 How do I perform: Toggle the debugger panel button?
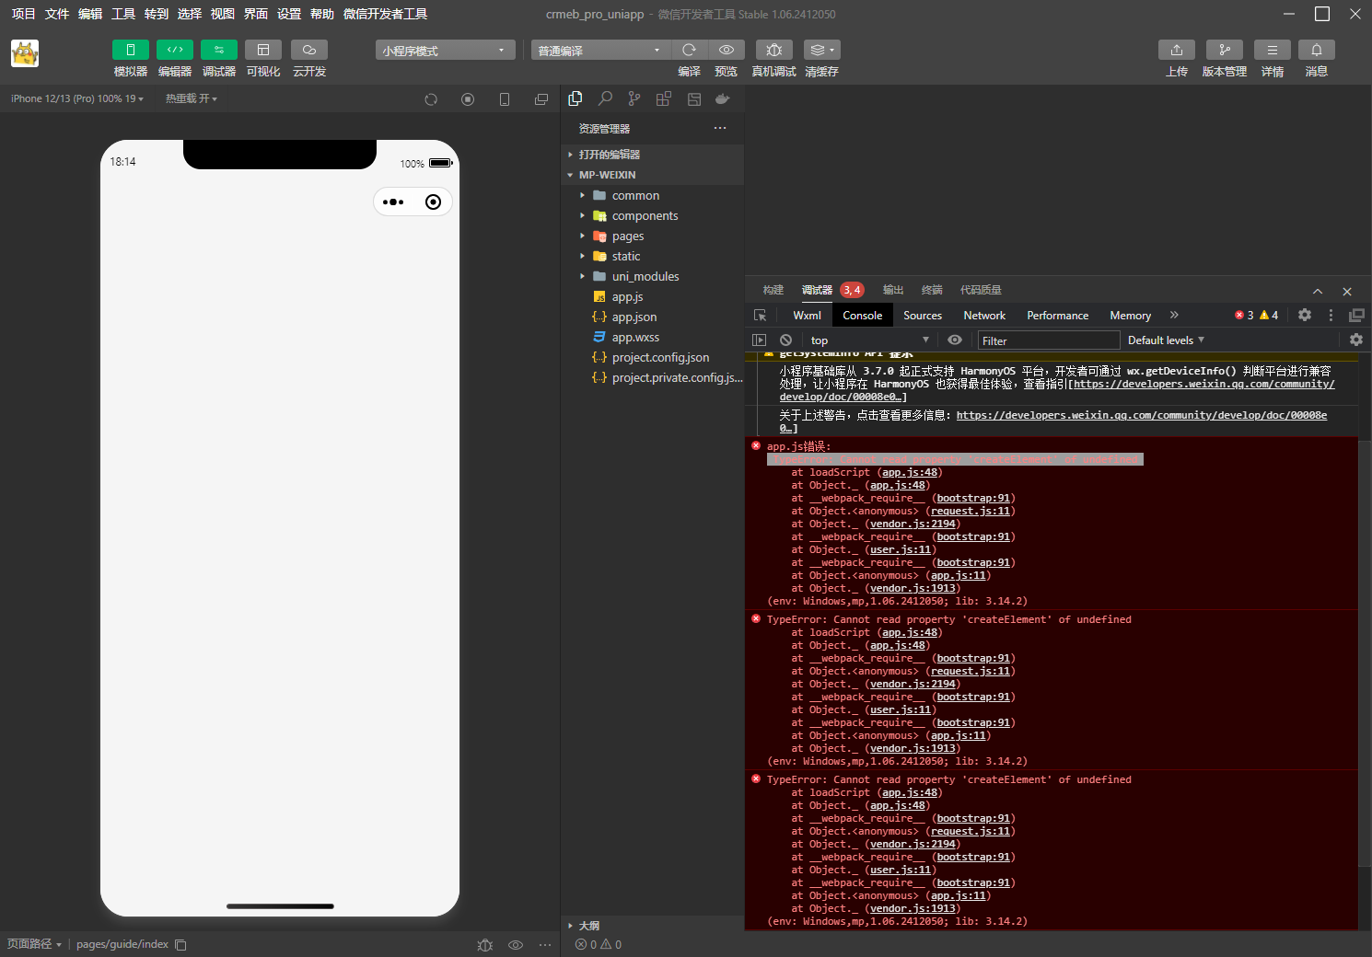click(218, 50)
